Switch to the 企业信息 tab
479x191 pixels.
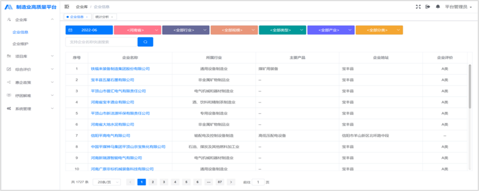point(77,17)
